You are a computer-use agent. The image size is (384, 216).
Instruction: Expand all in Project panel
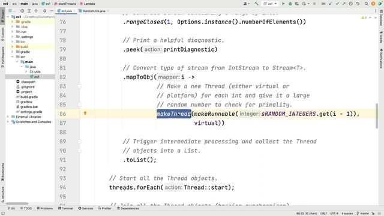click(29, 11)
